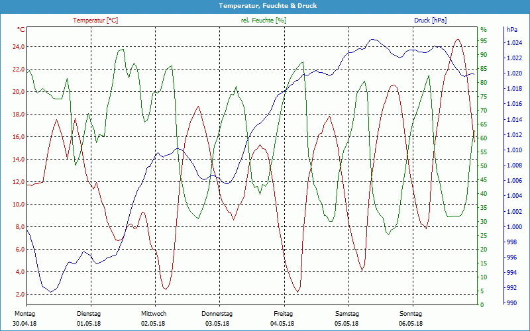Click the '04.05.18' date label
Viewport: 530px width, 331px height.
click(282, 324)
